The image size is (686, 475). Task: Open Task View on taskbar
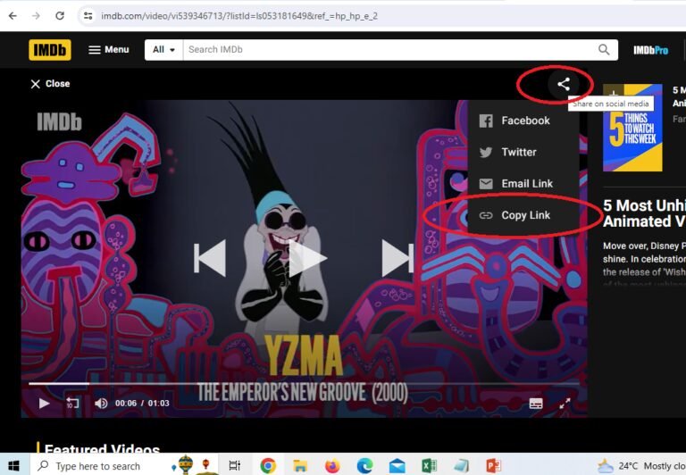tap(235, 466)
